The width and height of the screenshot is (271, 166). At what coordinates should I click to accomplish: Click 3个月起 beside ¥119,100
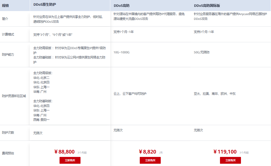click(x=244, y=153)
